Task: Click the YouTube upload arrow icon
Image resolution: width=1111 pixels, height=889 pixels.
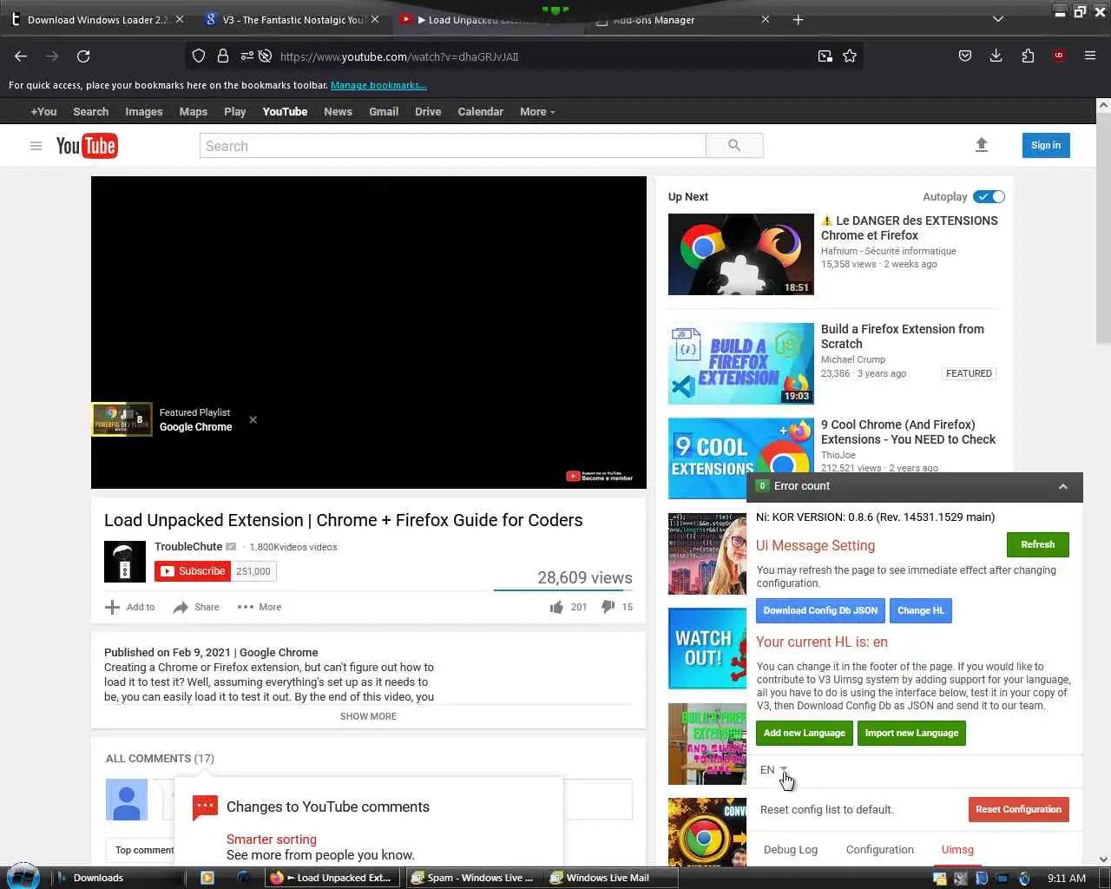Action: [982, 145]
